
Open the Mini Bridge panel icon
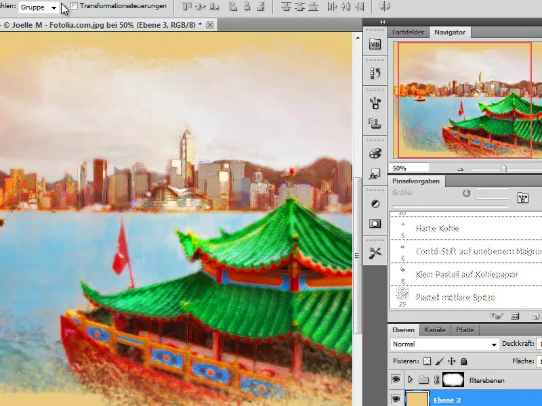point(375,44)
